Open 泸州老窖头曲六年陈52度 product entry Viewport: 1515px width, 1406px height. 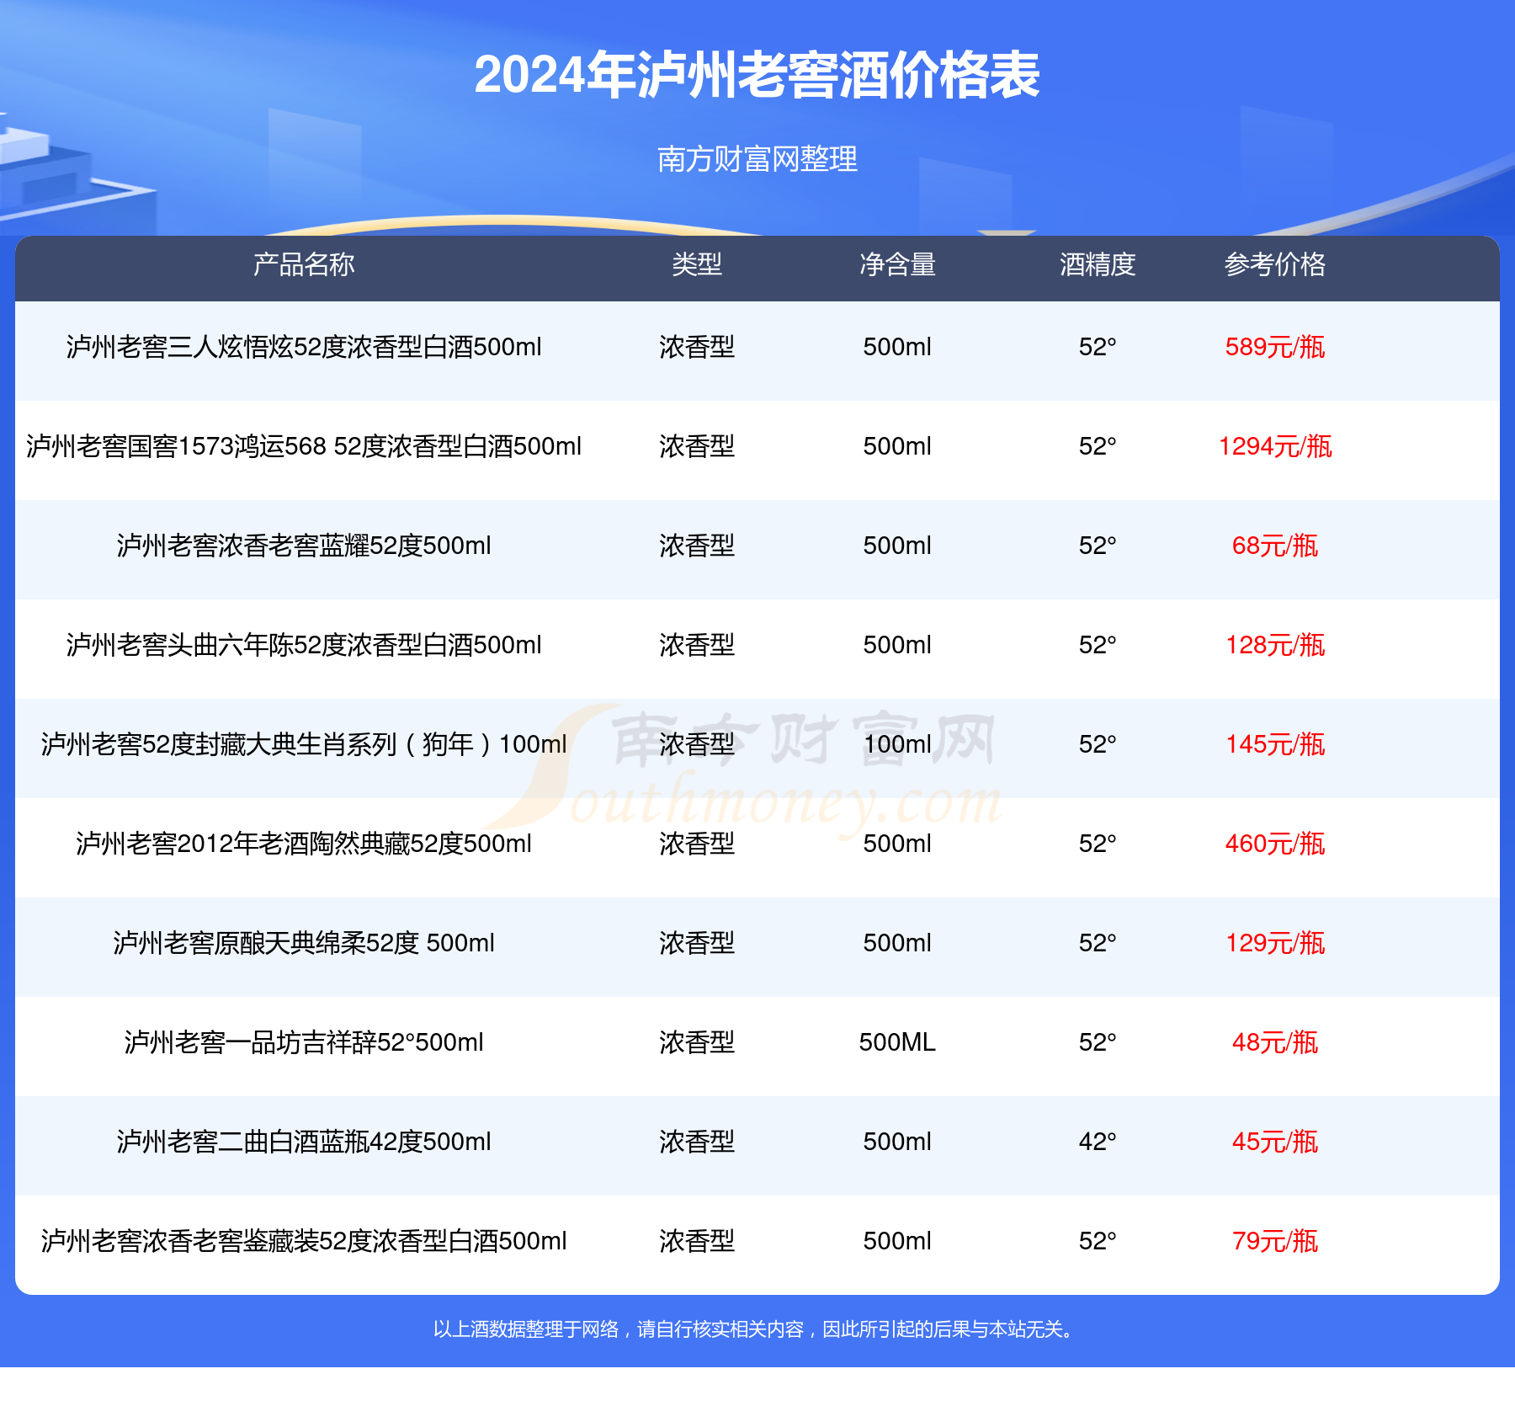click(x=305, y=647)
